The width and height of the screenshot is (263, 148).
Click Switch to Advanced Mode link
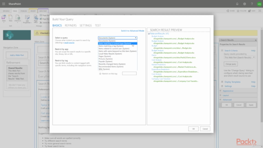coord(132,31)
